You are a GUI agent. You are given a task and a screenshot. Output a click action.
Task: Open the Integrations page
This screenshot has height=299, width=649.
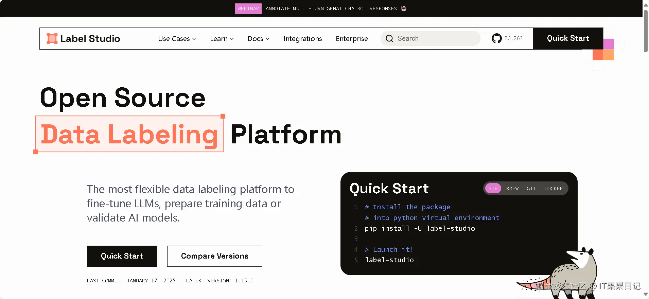coord(302,39)
